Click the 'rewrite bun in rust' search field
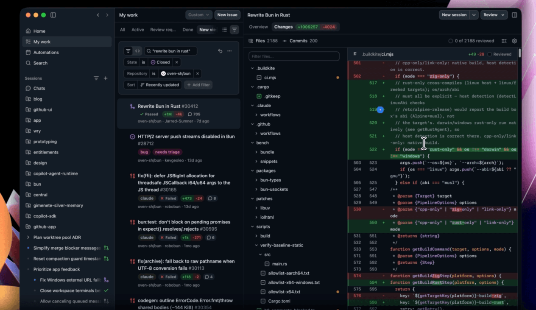Screen dimensions: 536x310 170,51
